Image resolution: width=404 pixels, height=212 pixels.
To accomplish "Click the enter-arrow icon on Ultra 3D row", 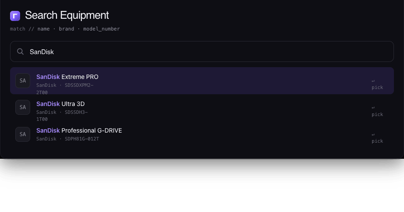I will (x=373, y=108).
